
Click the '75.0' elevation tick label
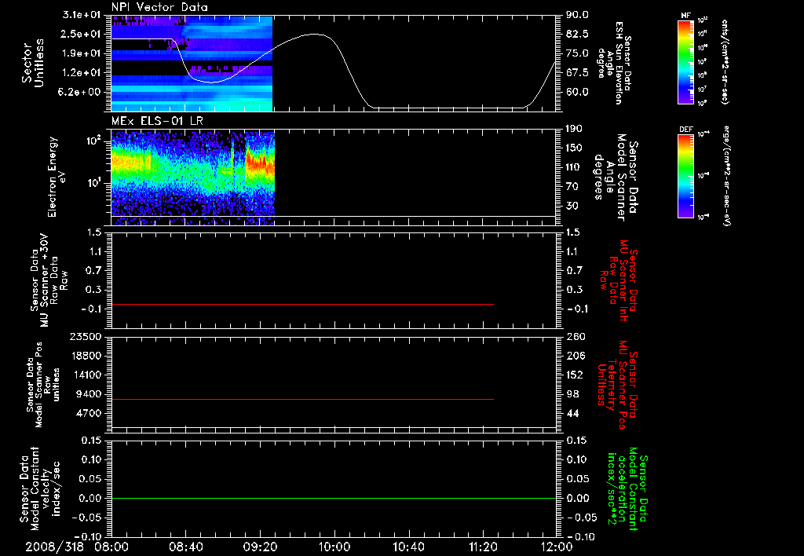pyautogui.click(x=577, y=53)
